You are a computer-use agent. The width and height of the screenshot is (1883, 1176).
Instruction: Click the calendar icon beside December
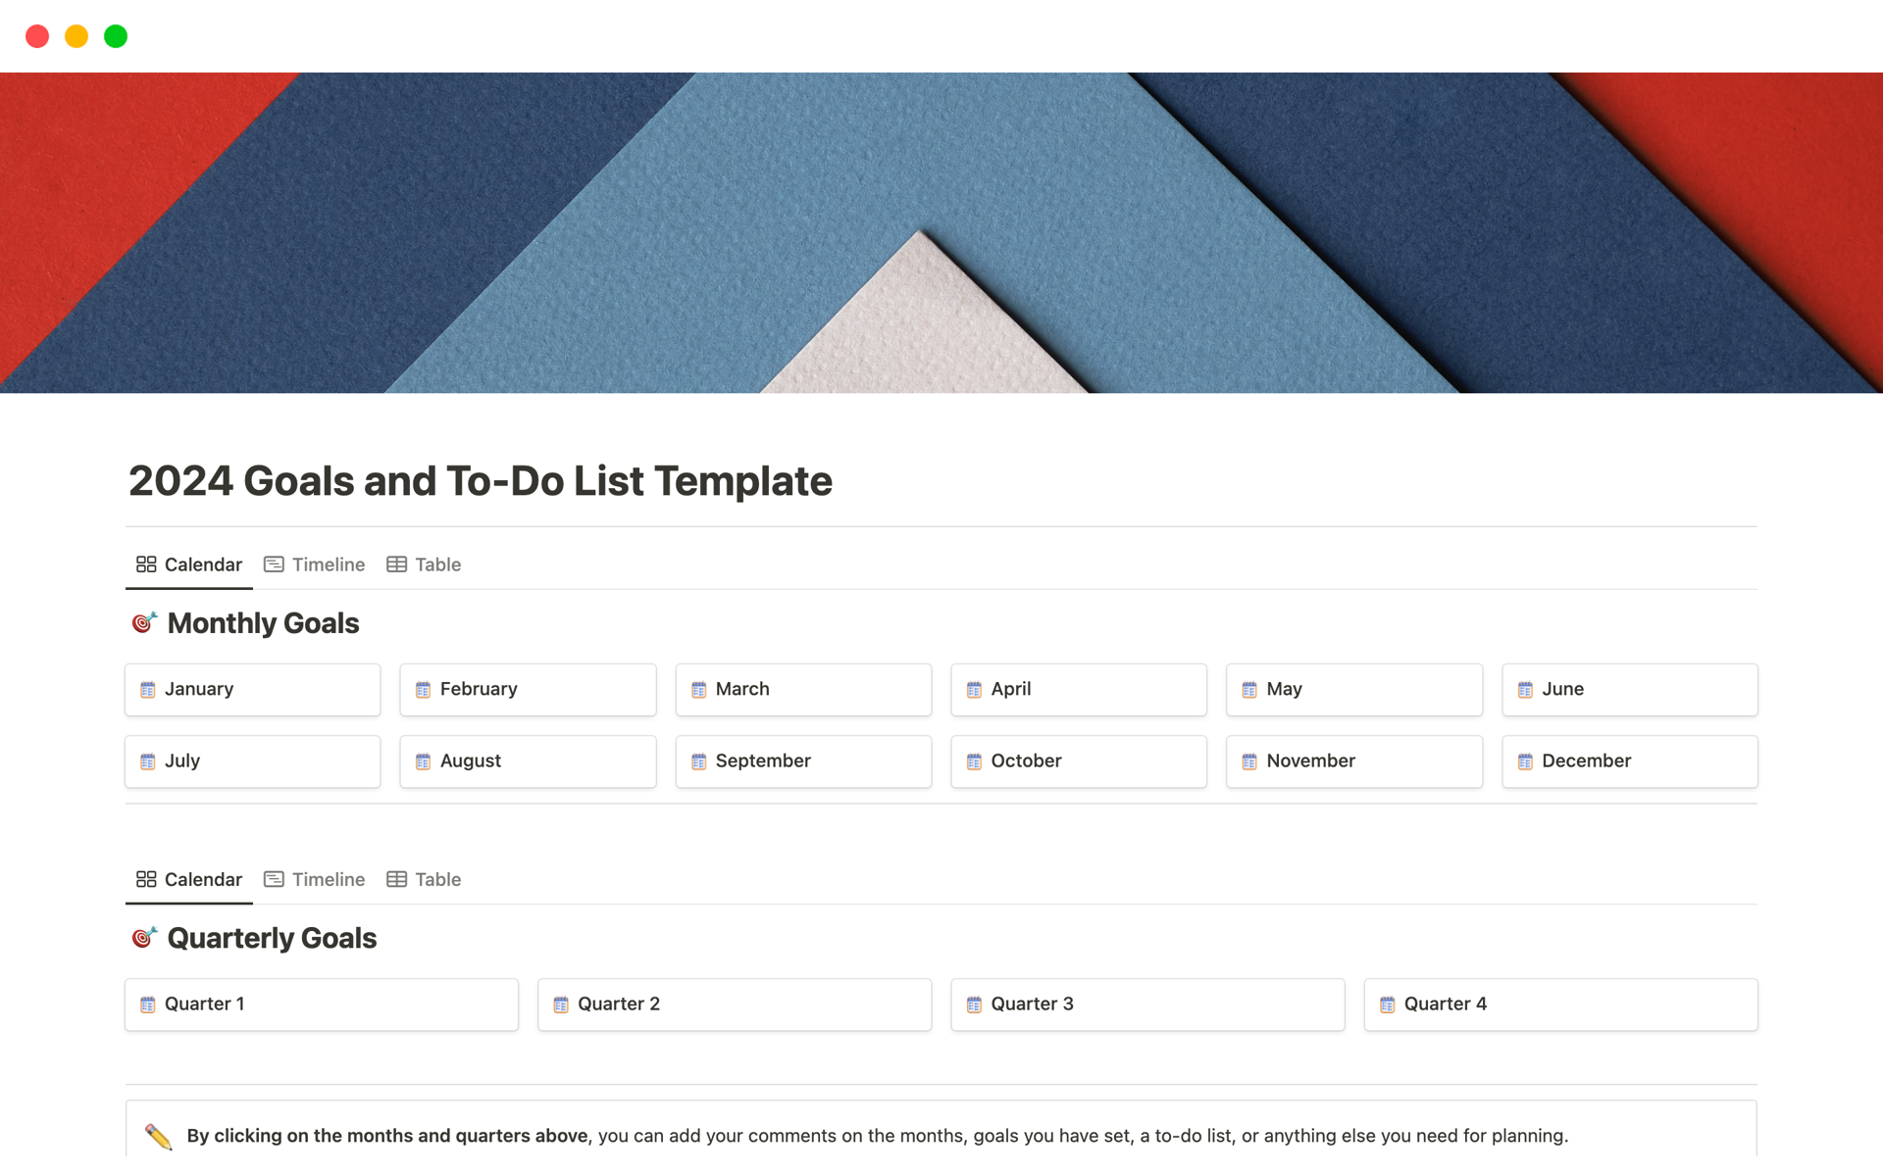[1525, 761]
